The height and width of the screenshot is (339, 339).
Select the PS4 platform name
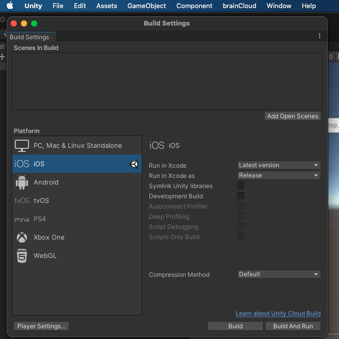click(40, 219)
